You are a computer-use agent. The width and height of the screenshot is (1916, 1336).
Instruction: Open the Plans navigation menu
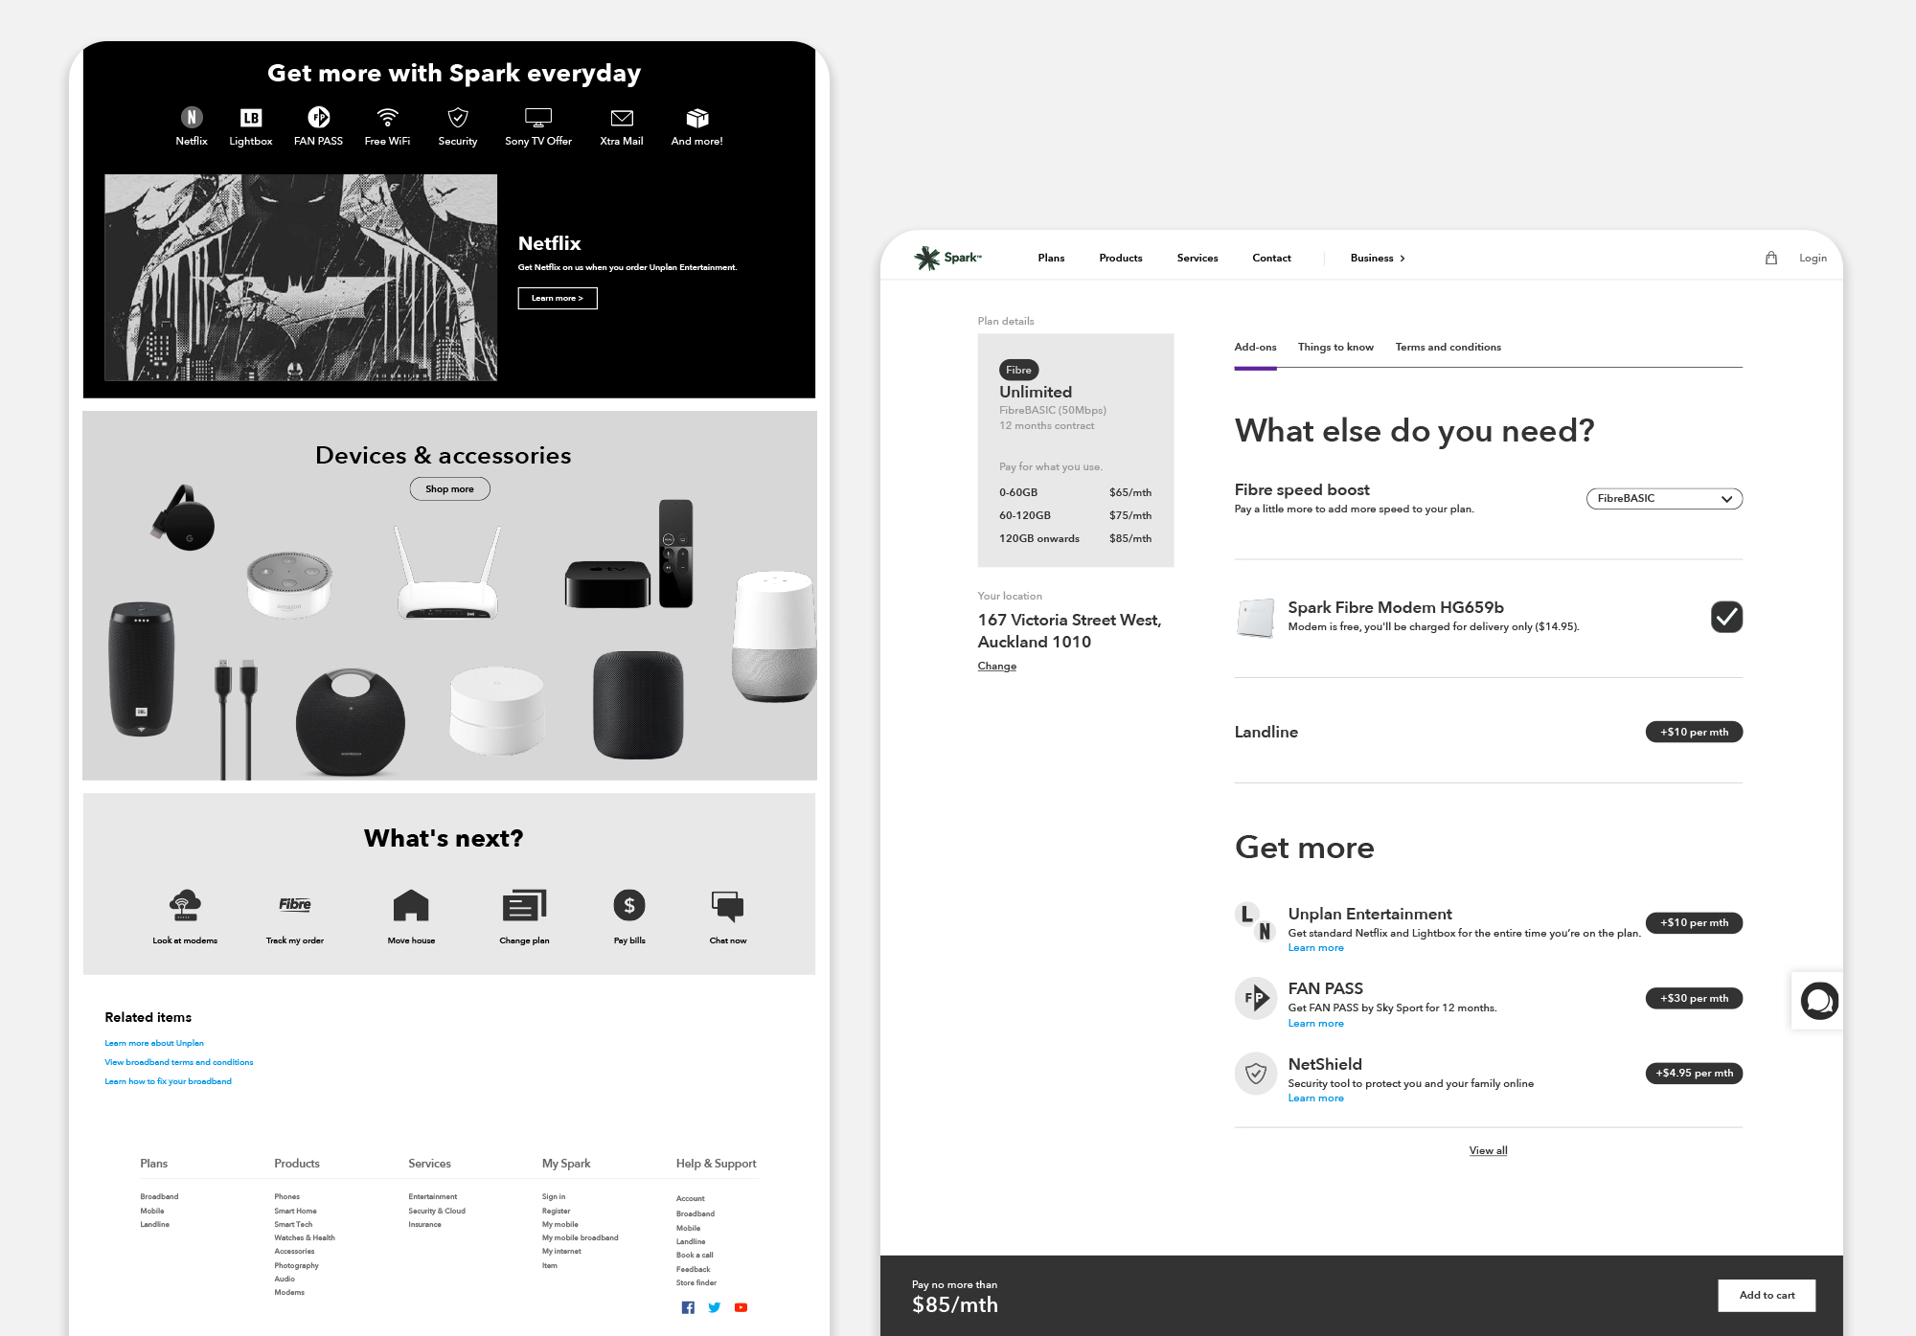pyautogui.click(x=1051, y=258)
